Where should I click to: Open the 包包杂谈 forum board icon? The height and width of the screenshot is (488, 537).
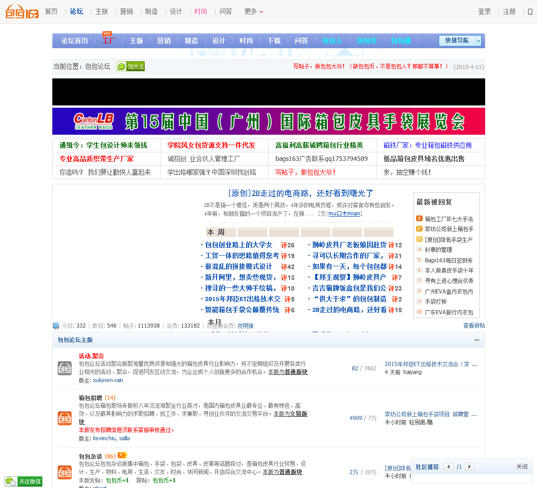click(65, 472)
